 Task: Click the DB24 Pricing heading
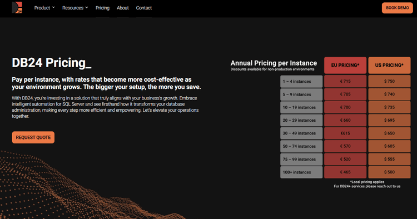point(52,63)
